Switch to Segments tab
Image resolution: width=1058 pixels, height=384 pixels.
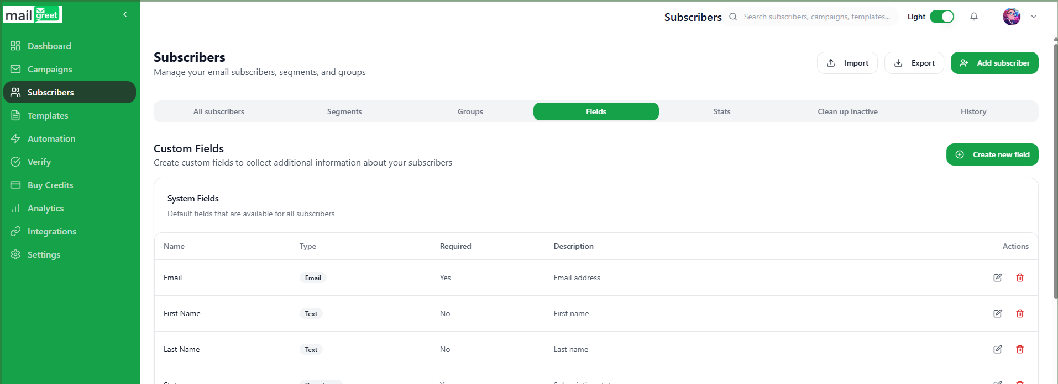pos(344,111)
